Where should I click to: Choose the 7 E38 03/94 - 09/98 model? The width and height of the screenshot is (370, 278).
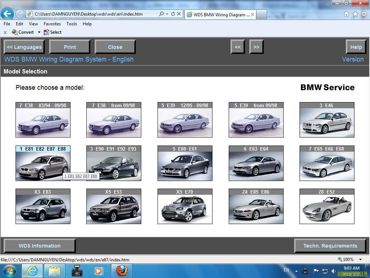(43, 119)
